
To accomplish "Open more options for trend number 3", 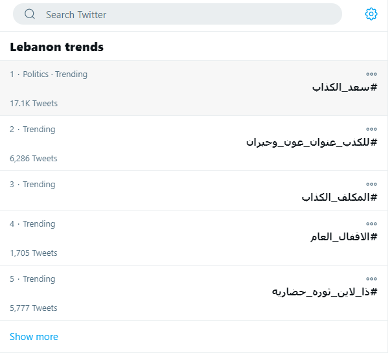I will pos(371,184).
